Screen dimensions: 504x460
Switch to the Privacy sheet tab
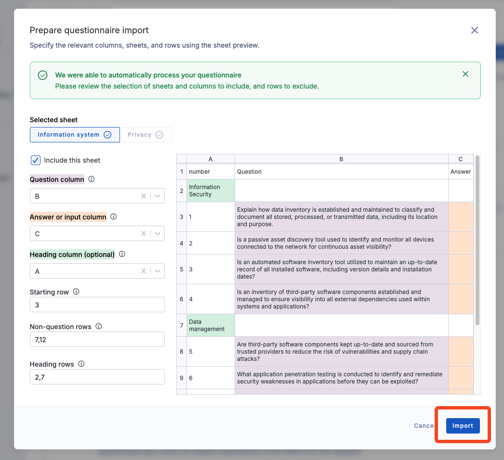145,135
